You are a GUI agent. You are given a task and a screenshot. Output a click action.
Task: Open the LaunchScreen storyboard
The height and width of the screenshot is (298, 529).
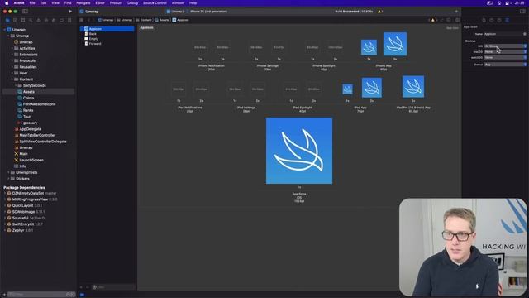pyautogui.click(x=31, y=160)
